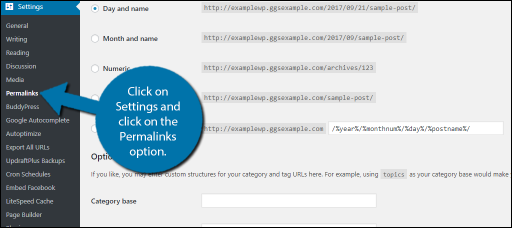Click the Permalinks menu item

click(x=22, y=93)
